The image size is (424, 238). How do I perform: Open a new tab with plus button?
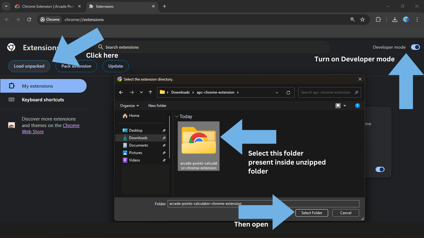pos(165,6)
